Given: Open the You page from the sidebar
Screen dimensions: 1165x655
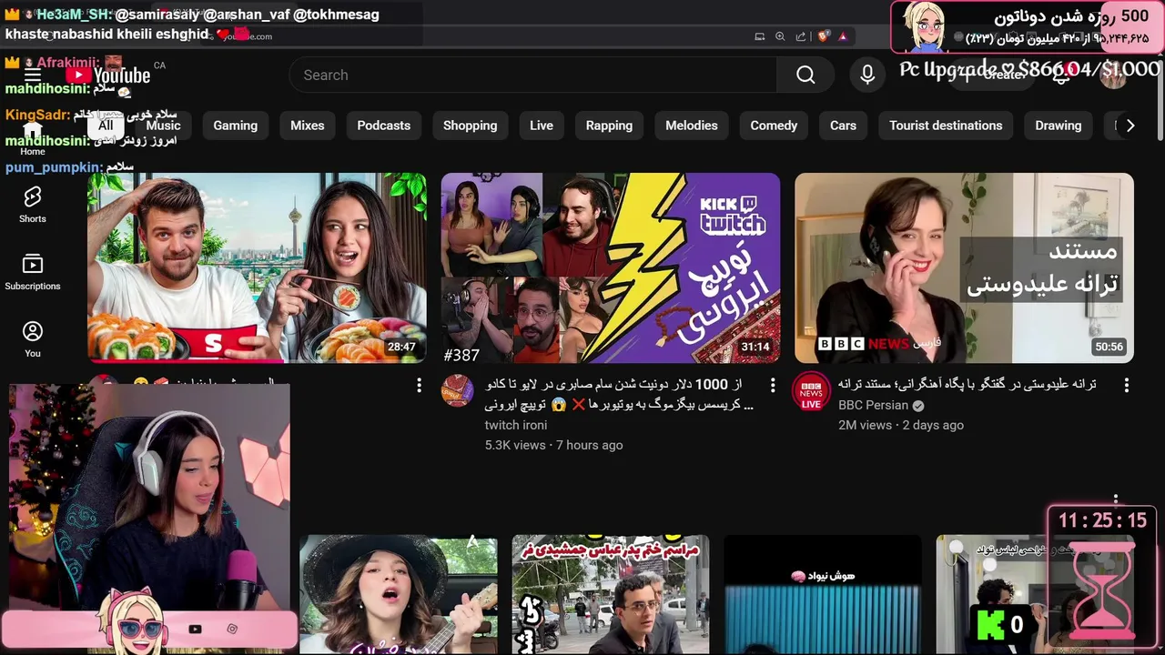Looking at the screenshot, I should (33, 339).
